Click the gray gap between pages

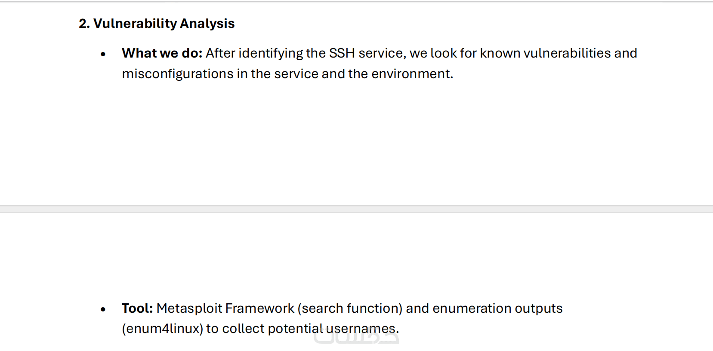point(356,209)
